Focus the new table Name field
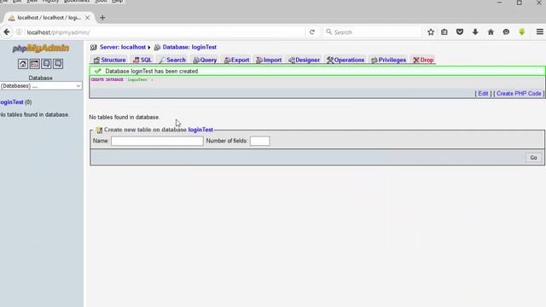 (x=157, y=141)
